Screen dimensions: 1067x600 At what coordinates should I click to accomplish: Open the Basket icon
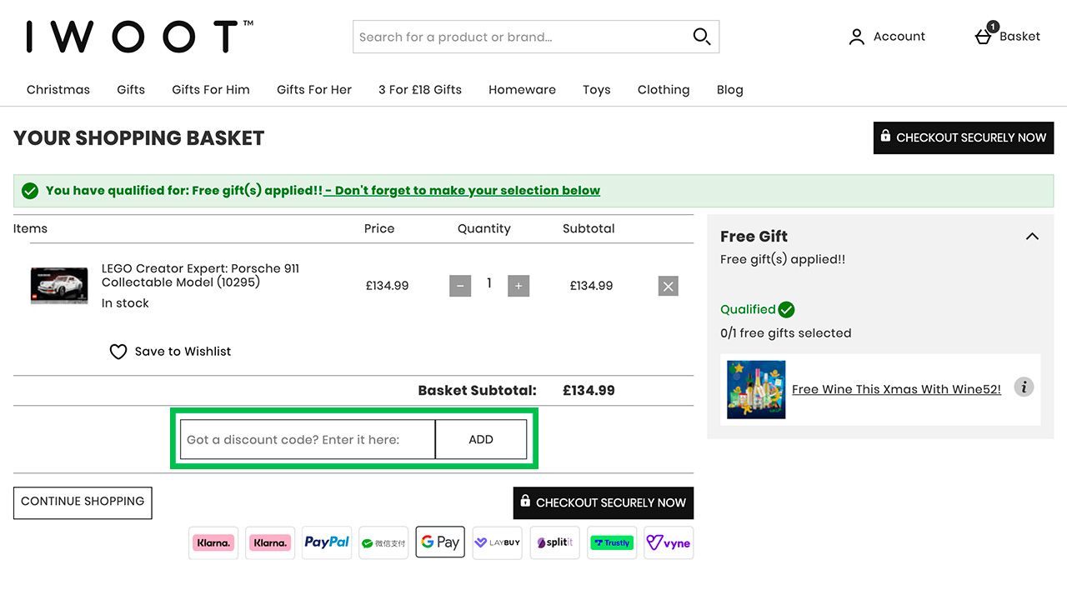984,35
